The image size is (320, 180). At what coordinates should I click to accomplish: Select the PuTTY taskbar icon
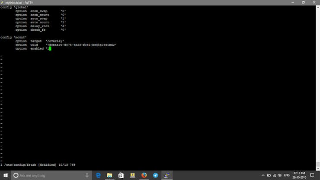pyautogui.click(x=167, y=175)
